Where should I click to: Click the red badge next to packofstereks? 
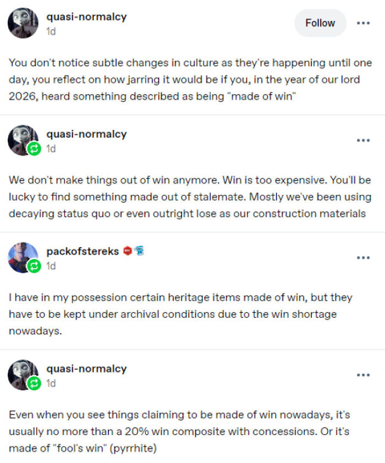click(x=128, y=251)
